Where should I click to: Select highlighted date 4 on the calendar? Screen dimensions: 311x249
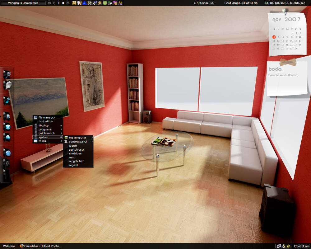274,37
